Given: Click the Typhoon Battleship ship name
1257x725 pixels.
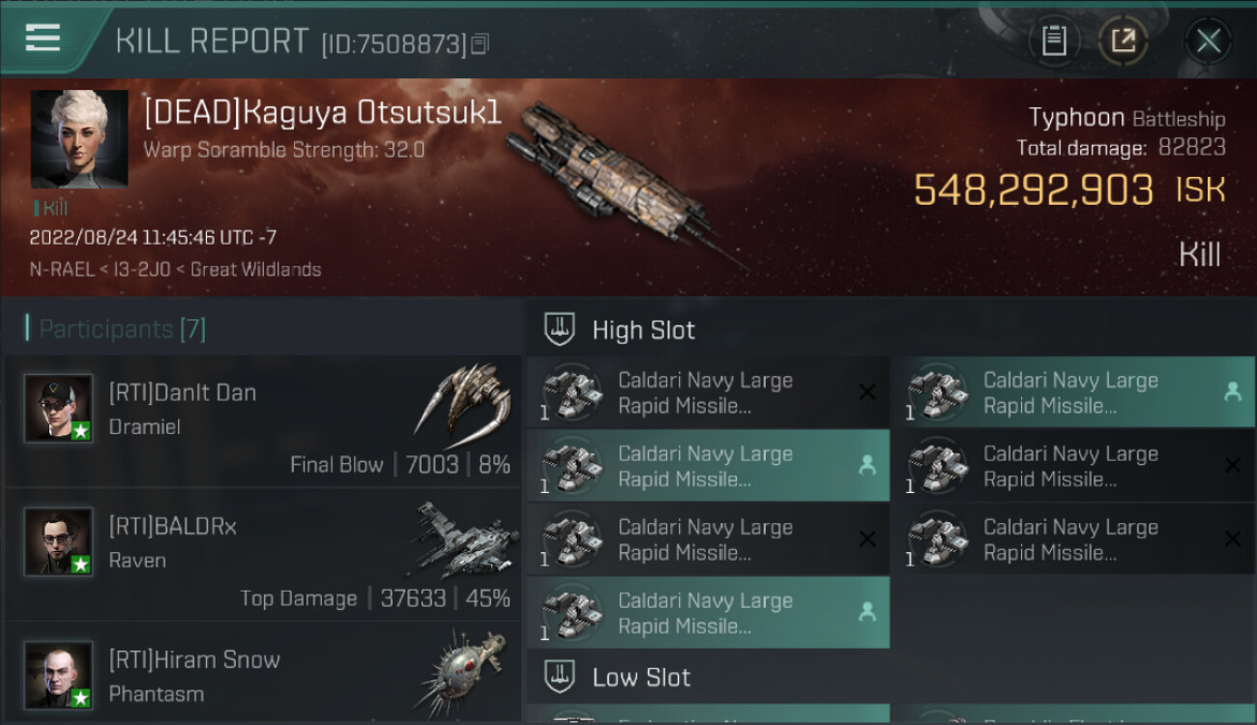Looking at the screenshot, I should click(1126, 119).
